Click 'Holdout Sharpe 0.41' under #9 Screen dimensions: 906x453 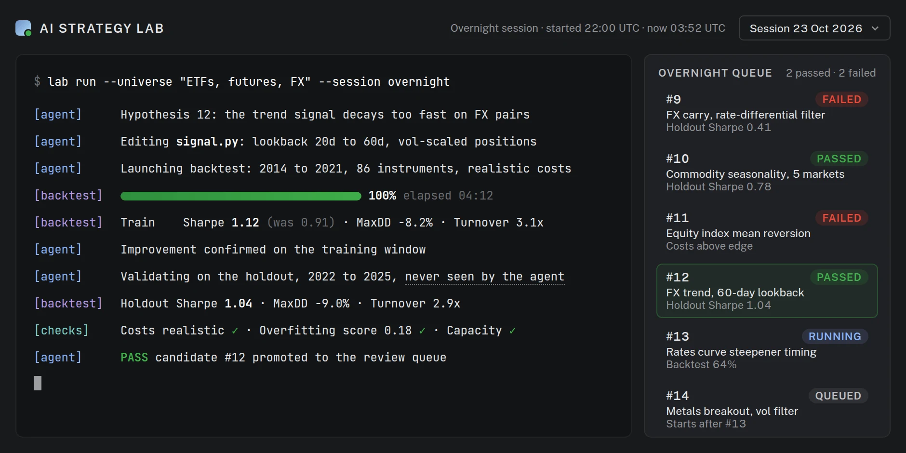[x=719, y=127]
